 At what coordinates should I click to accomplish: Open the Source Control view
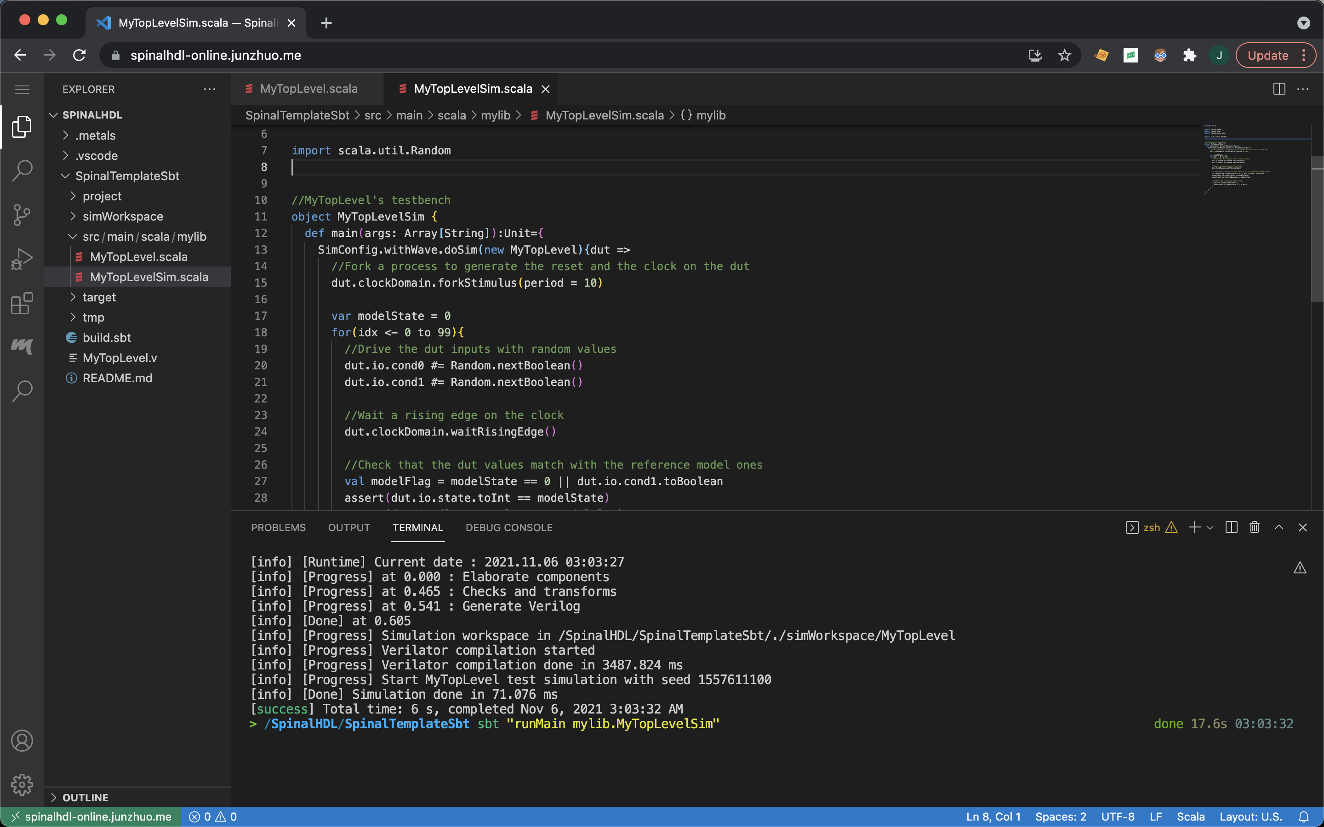(22, 215)
